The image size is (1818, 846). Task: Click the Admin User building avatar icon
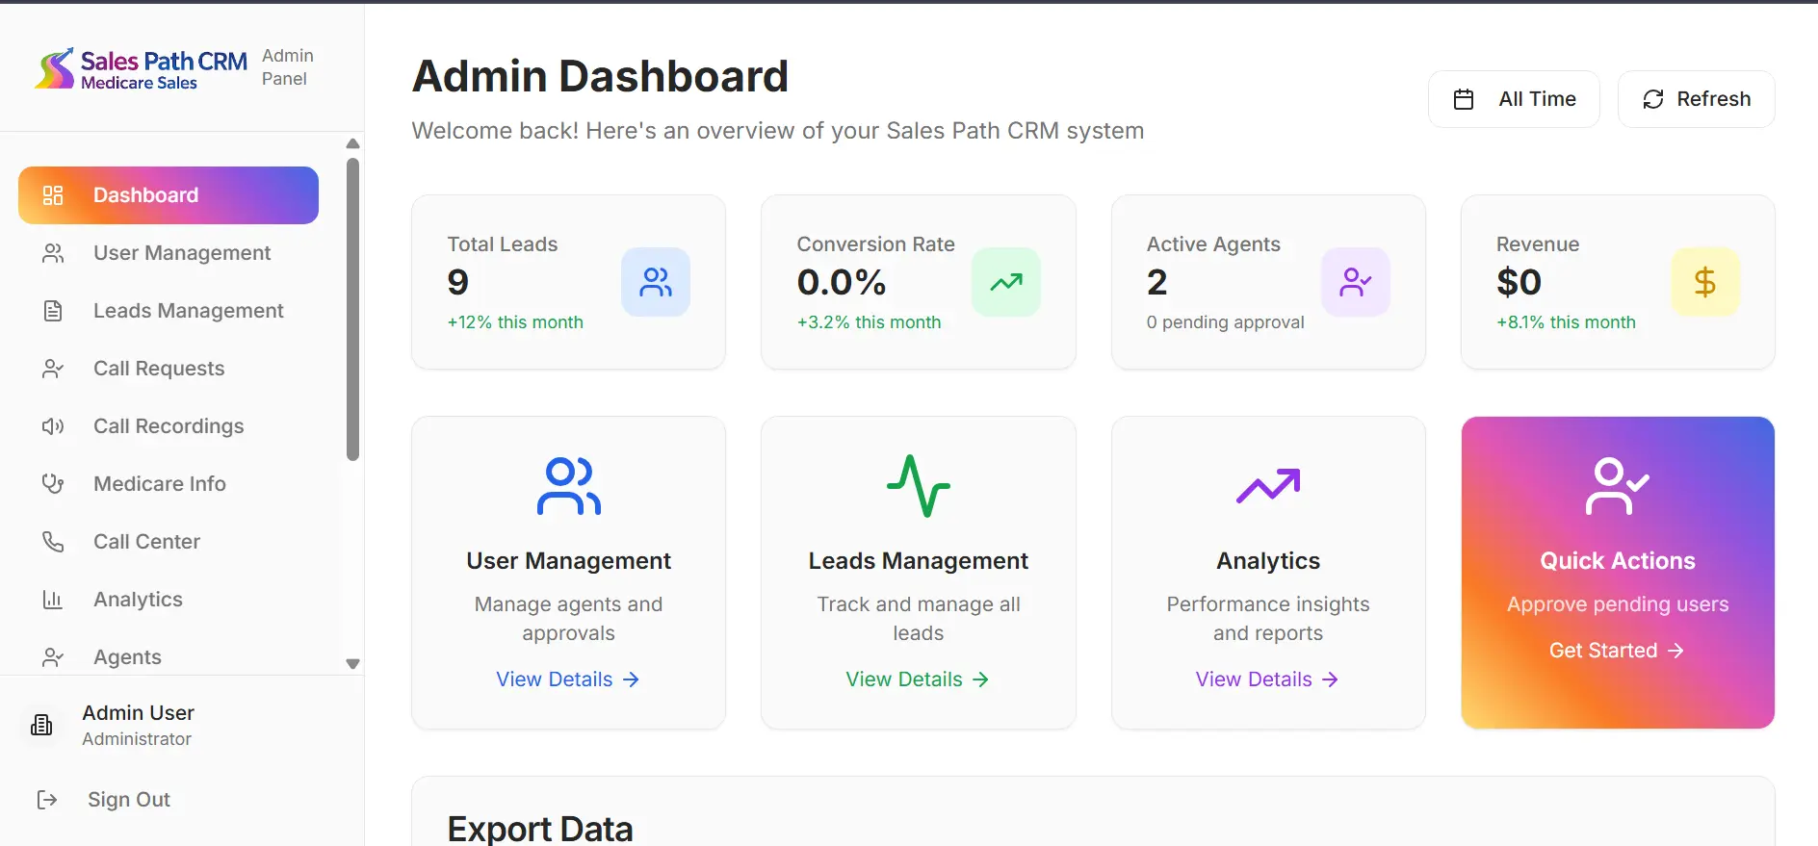coord(41,725)
